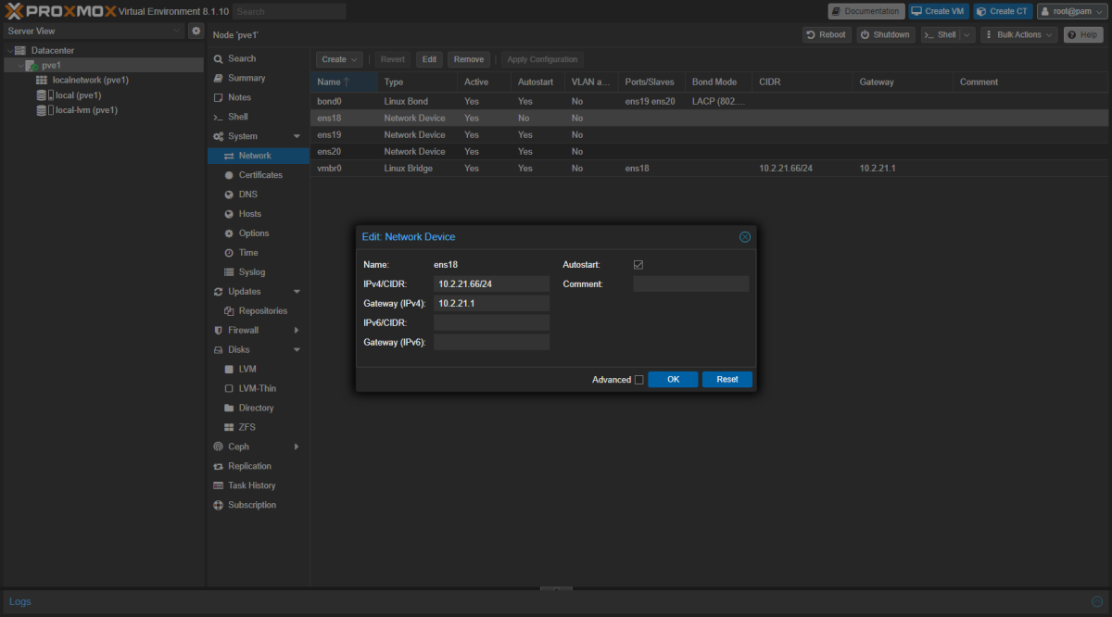Toggle the Autostart checkbox

pos(638,265)
